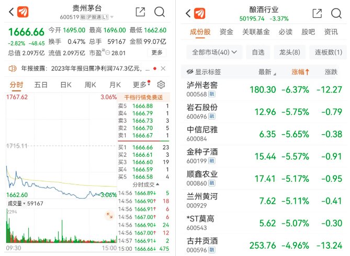The width and height of the screenshot is (350, 256).
Task: Open the 中信尼雅 stock row
Action: click(x=264, y=134)
